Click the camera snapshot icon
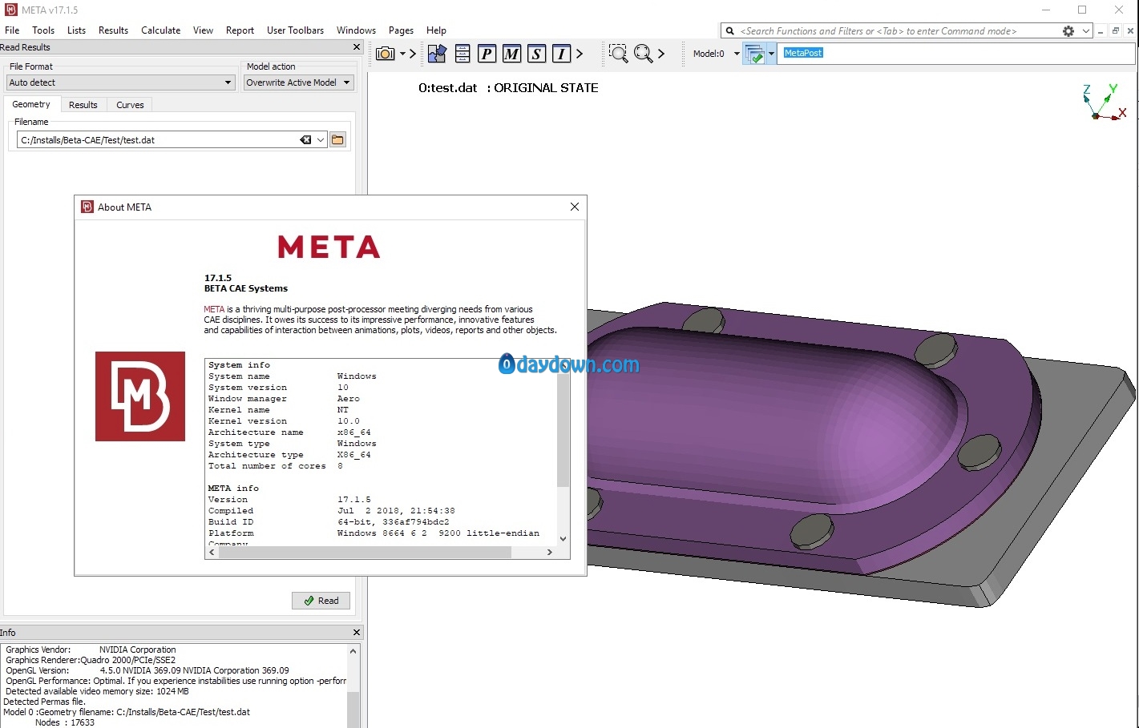Viewport: 1139px width, 728px height. point(386,54)
